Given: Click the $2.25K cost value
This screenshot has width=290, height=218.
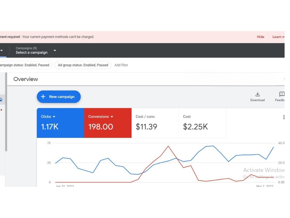Looking at the screenshot, I should click(x=195, y=127).
